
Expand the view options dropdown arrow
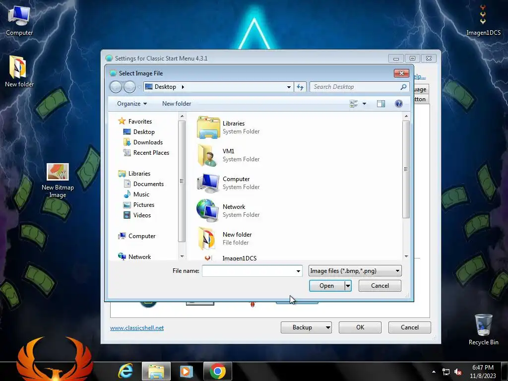pos(364,104)
